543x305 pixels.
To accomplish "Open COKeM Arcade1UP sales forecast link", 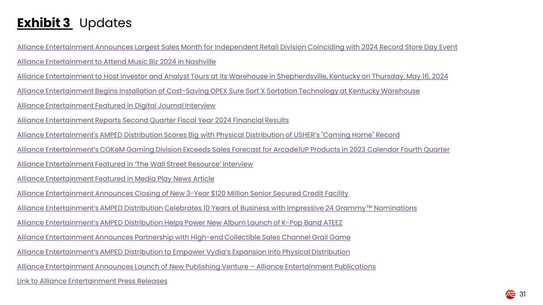I will (x=233, y=150).
